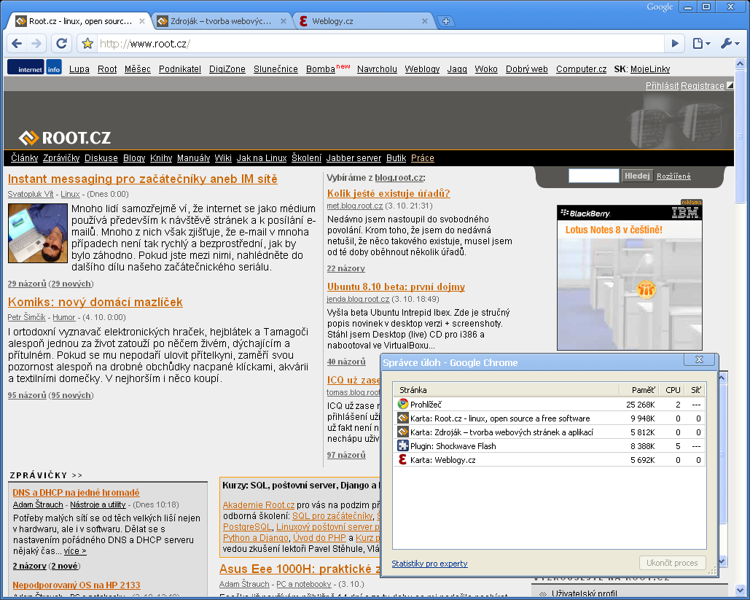Open the Akademie Root.cz link
This screenshot has width=750, height=600.
pyautogui.click(x=259, y=504)
